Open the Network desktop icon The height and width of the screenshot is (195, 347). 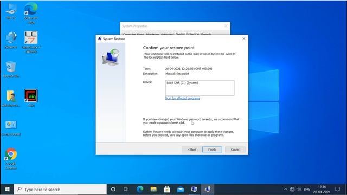tap(11, 40)
